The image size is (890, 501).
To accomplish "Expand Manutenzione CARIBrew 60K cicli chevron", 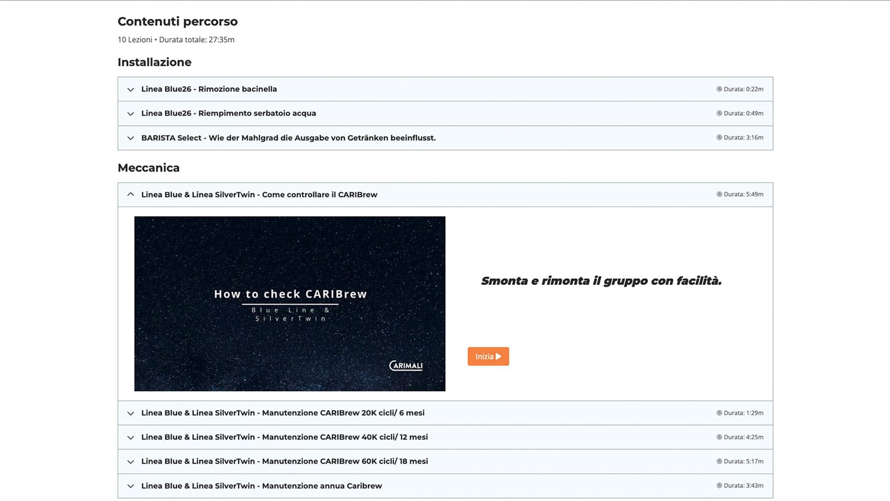I will (x=131, y=462).
